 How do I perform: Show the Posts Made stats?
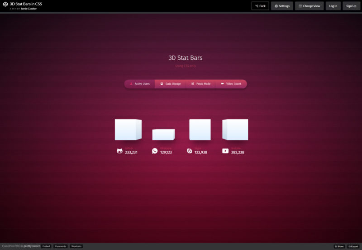coord(200,84)
